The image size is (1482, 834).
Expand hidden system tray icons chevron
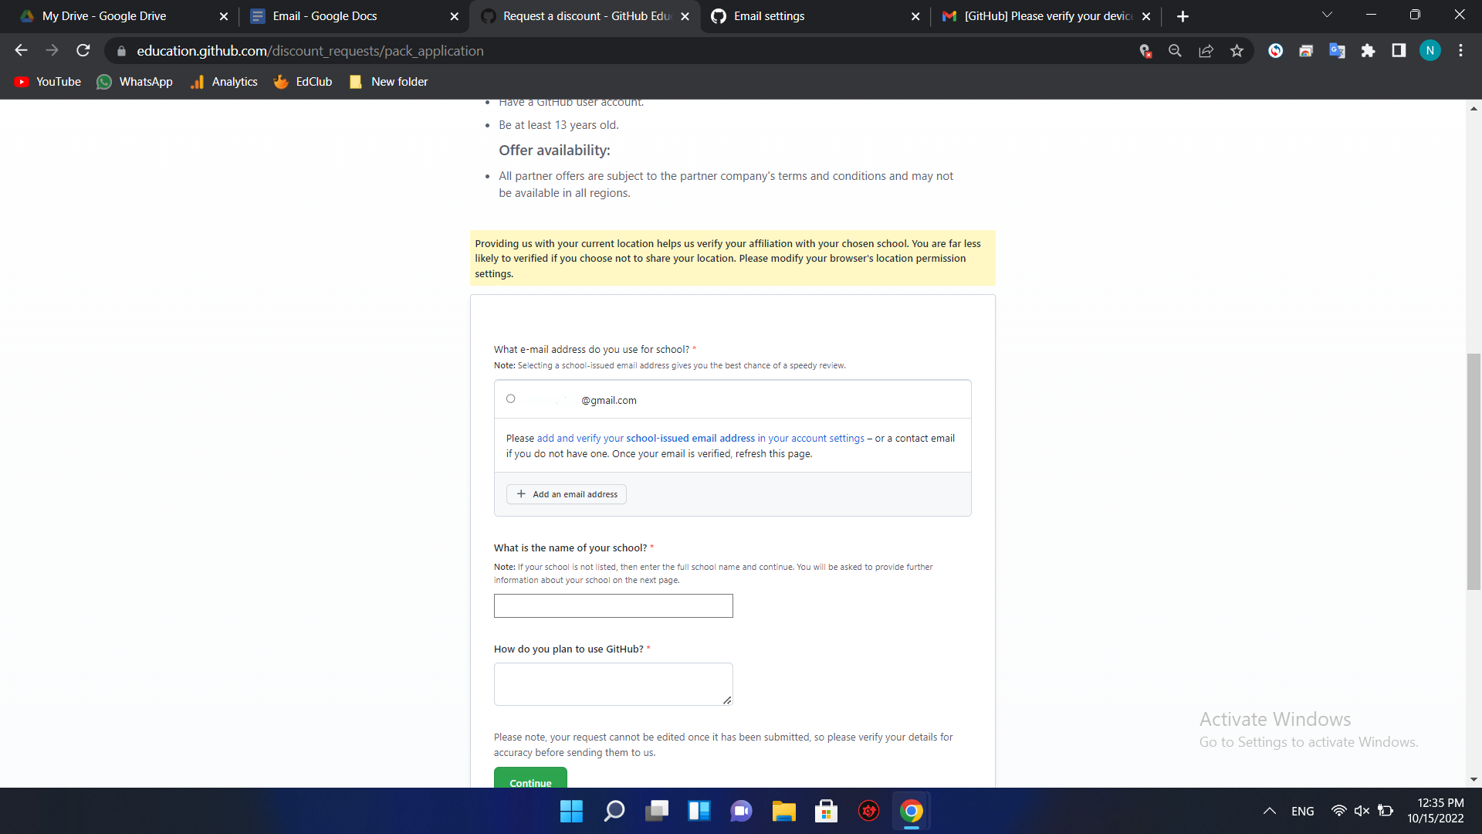click(1269, 811)
